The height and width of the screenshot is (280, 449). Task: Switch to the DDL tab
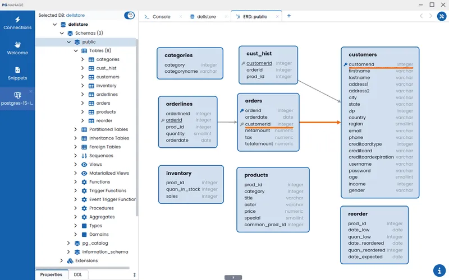[x=77, y=274]
